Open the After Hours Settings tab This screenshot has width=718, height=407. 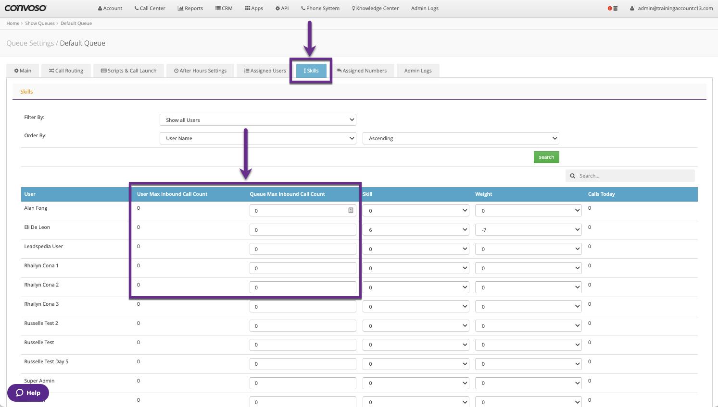pyautogui.click(x=200, y=71)
